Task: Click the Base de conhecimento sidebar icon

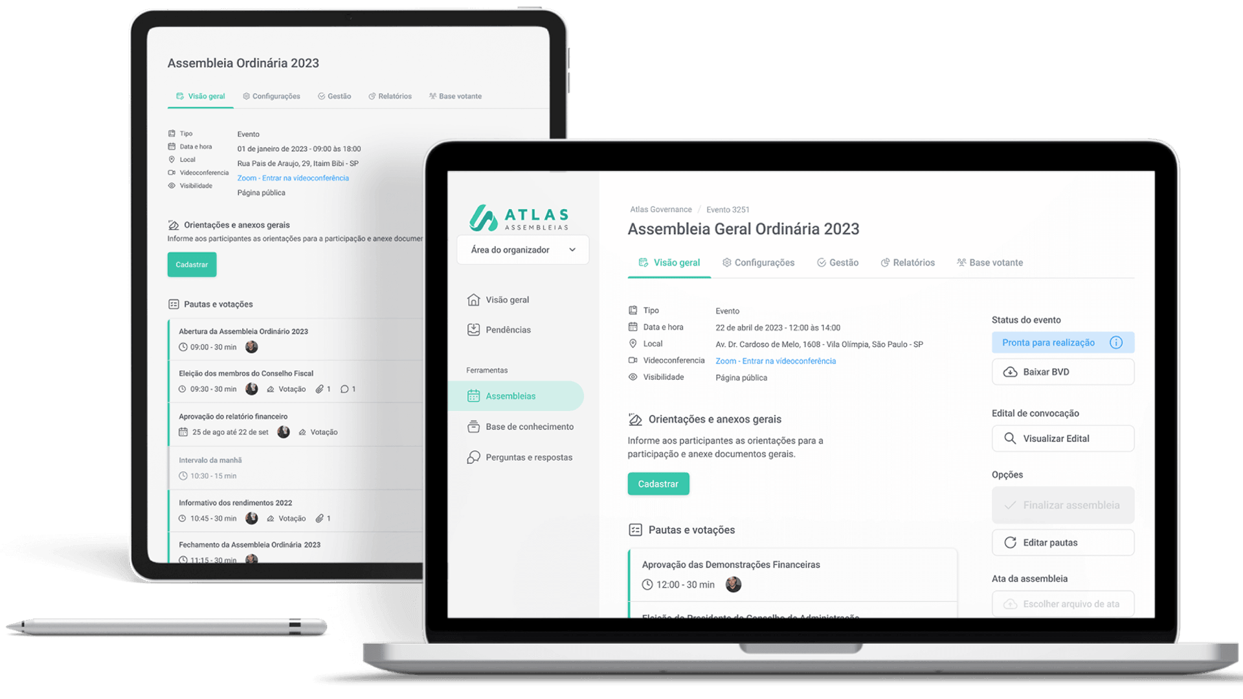Action: [x=473, y=427]
